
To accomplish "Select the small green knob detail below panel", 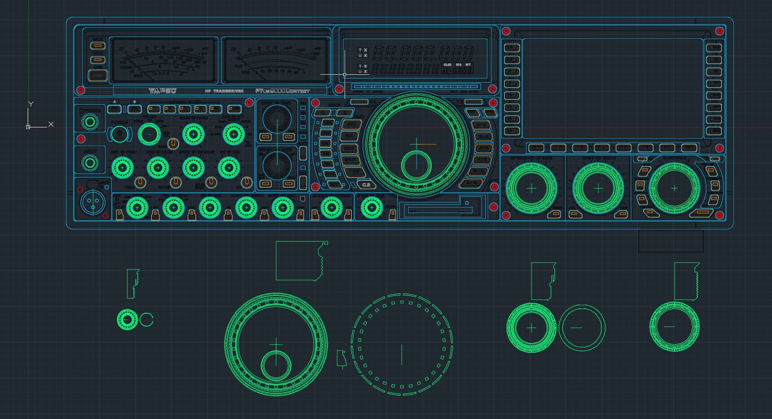I will point(127,320).
